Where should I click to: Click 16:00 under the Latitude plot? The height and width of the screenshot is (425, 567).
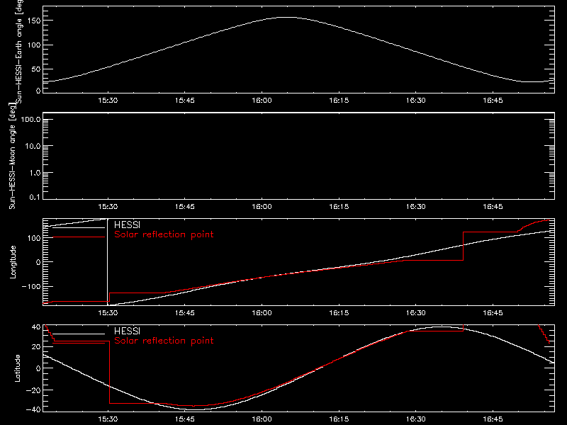click(x=262, y=419)
